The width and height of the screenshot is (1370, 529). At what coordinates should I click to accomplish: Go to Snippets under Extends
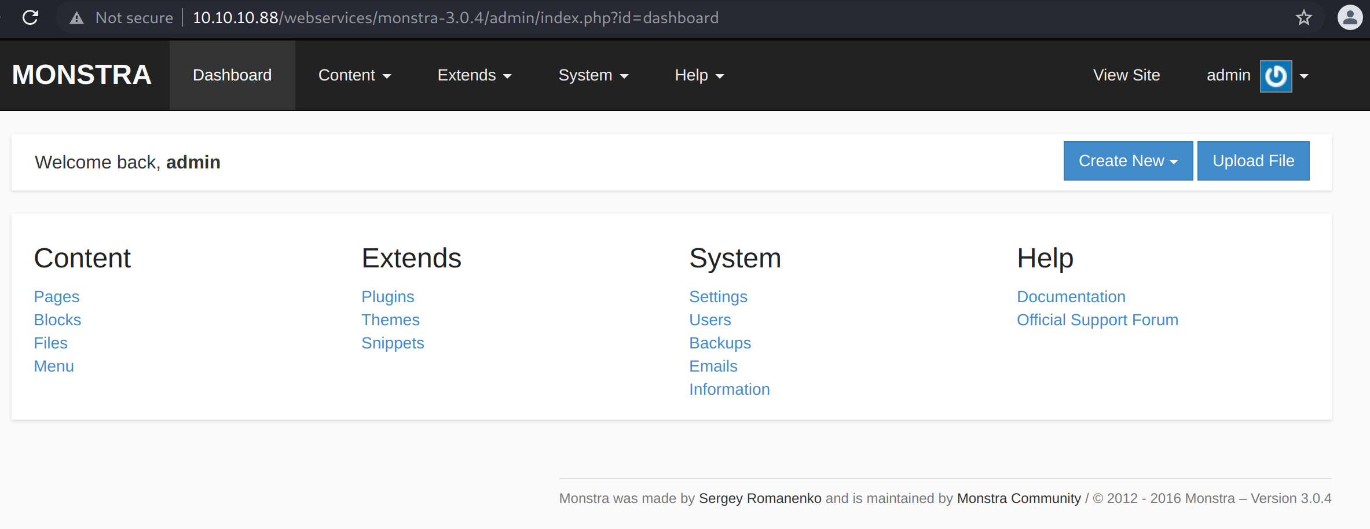tap(393, 343)
